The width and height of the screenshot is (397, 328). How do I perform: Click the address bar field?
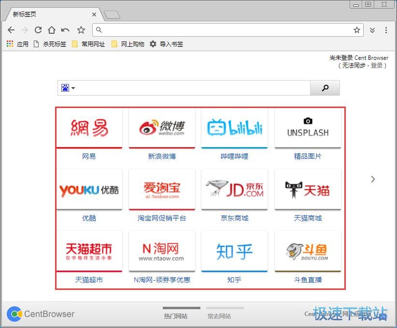[228, 30]
